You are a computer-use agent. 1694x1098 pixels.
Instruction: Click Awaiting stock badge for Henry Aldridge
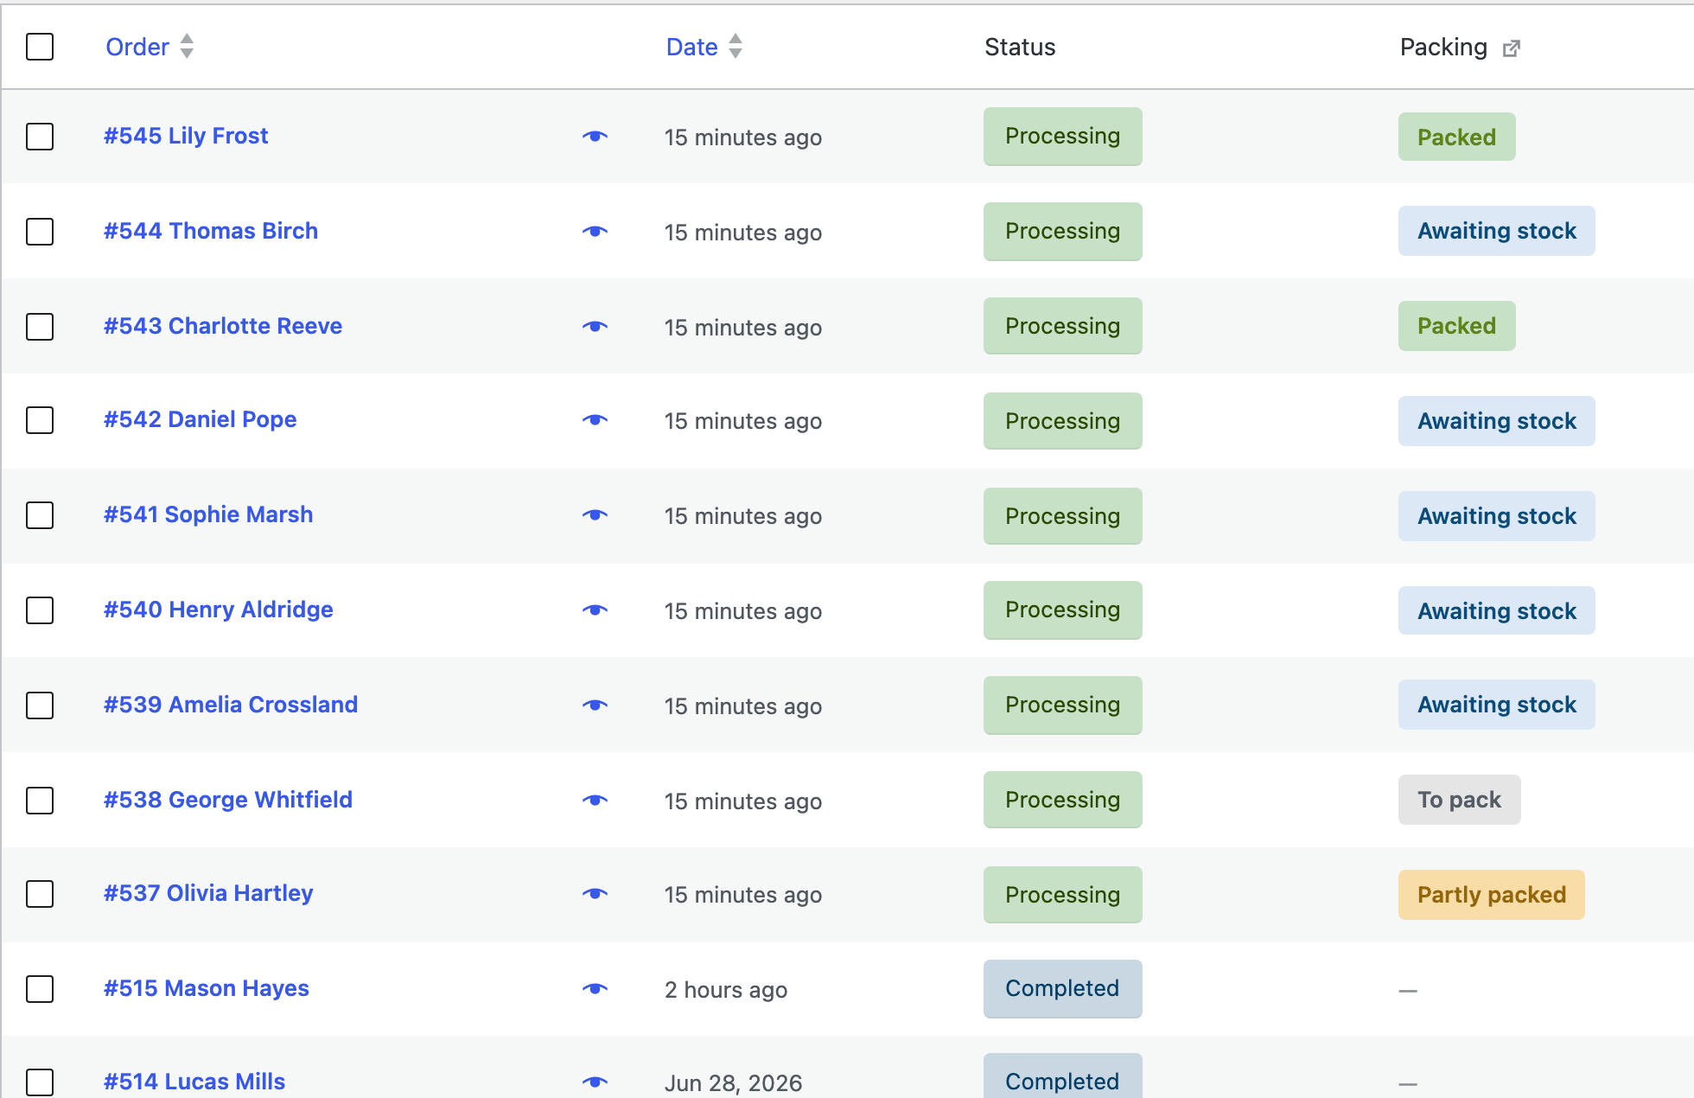click(x=1496, y=611)
